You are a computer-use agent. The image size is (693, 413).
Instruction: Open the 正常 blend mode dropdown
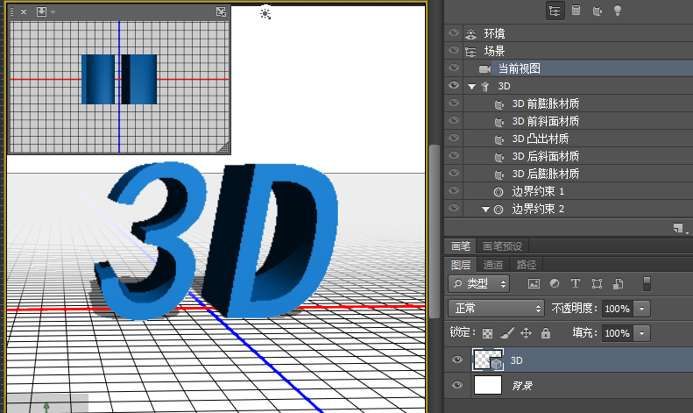click(x=496, y=308)
